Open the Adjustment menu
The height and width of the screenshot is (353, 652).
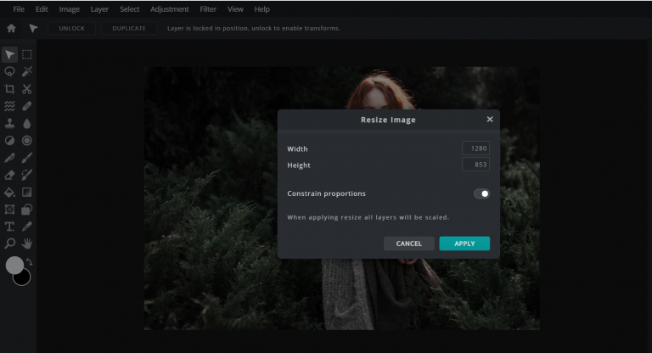[x=169, y=9]
